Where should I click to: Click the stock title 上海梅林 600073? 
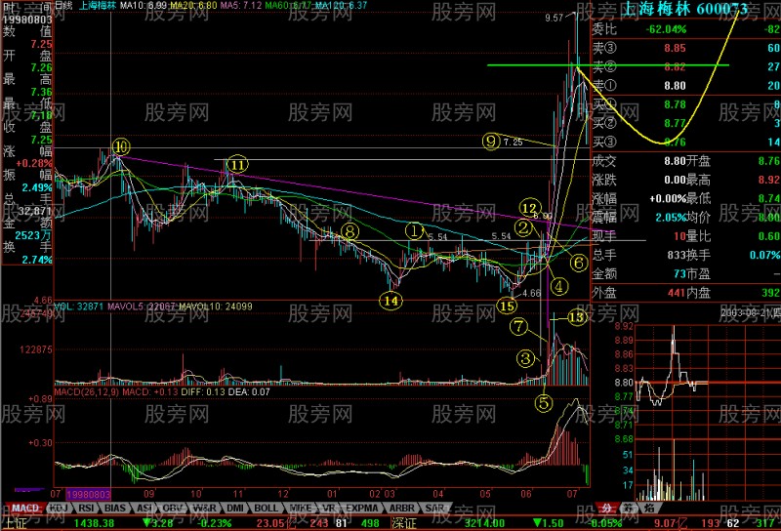coord(685,9)
